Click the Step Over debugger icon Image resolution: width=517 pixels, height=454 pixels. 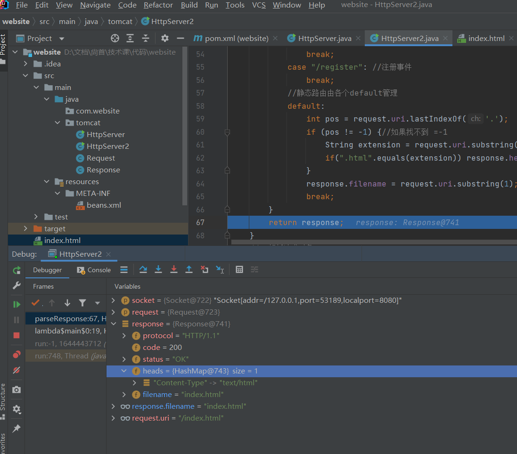(143, 269)
